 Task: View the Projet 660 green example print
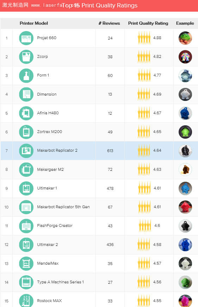coord(185,38)
